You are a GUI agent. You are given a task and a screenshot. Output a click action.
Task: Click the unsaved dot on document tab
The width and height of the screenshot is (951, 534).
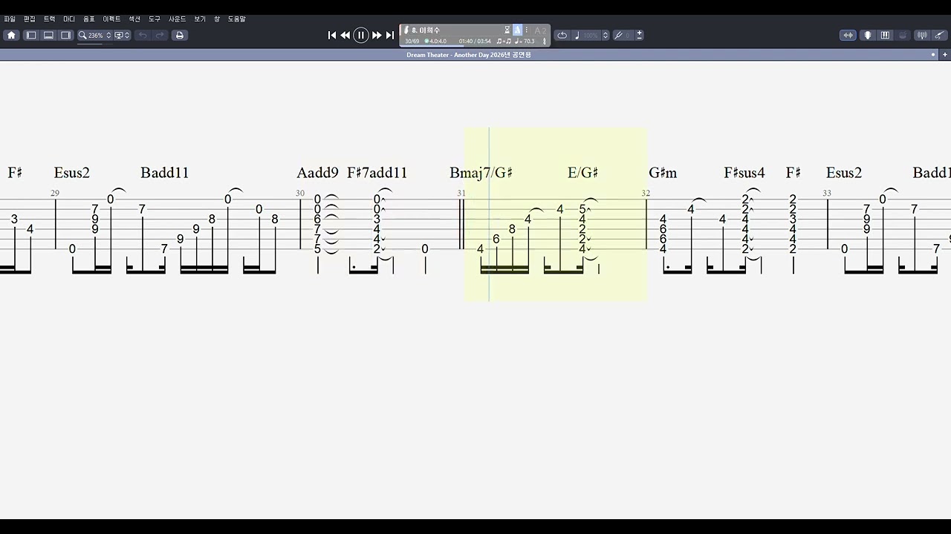tap(933, 55)
